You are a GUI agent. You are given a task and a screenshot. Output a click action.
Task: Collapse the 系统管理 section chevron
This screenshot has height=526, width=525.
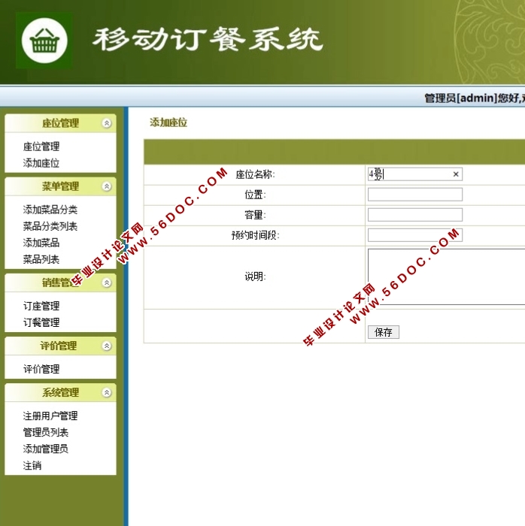(107, 392)
